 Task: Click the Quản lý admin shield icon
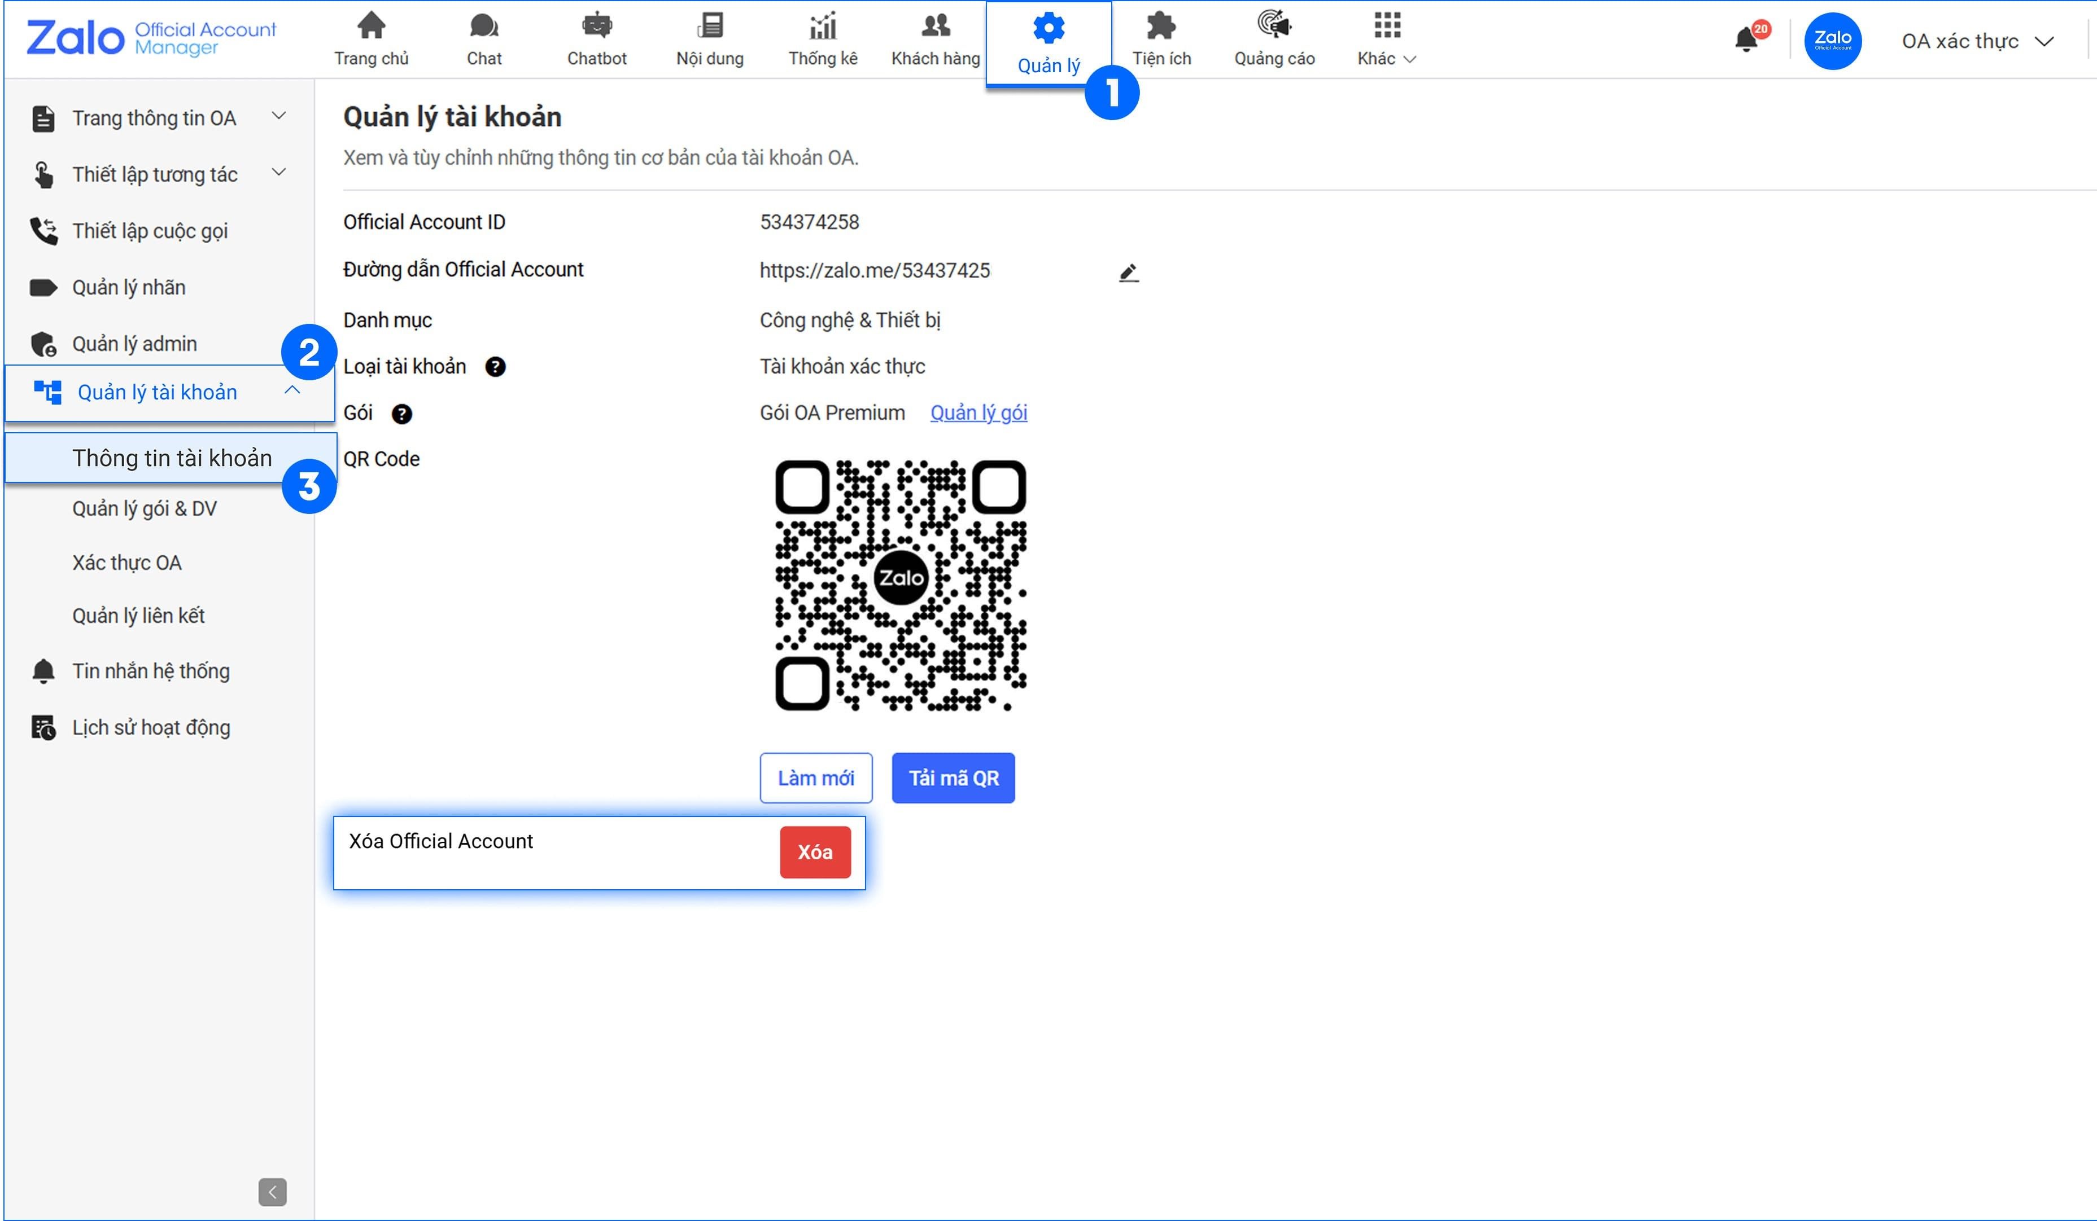pyautogui.click(x=43, y=344)
